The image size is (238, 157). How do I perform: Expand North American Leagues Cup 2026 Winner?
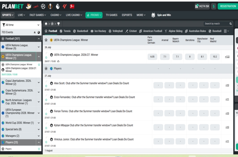(39, 102)
